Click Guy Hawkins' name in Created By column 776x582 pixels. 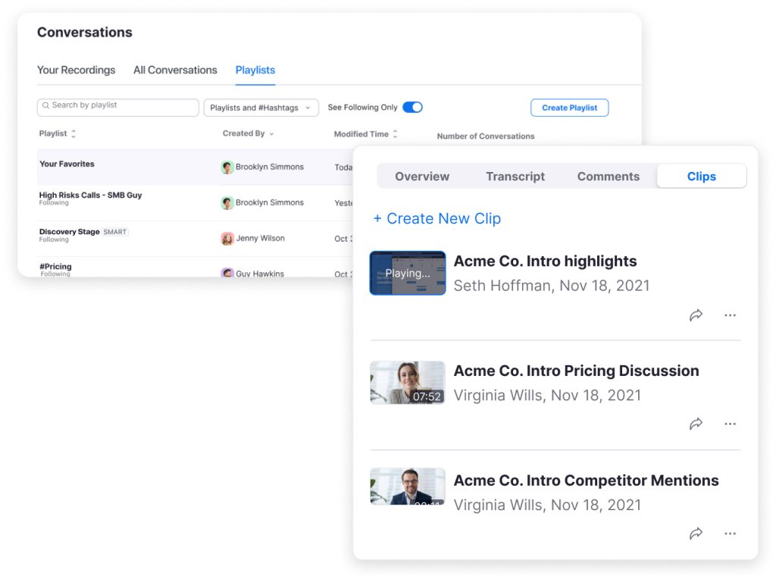point(260,274)
